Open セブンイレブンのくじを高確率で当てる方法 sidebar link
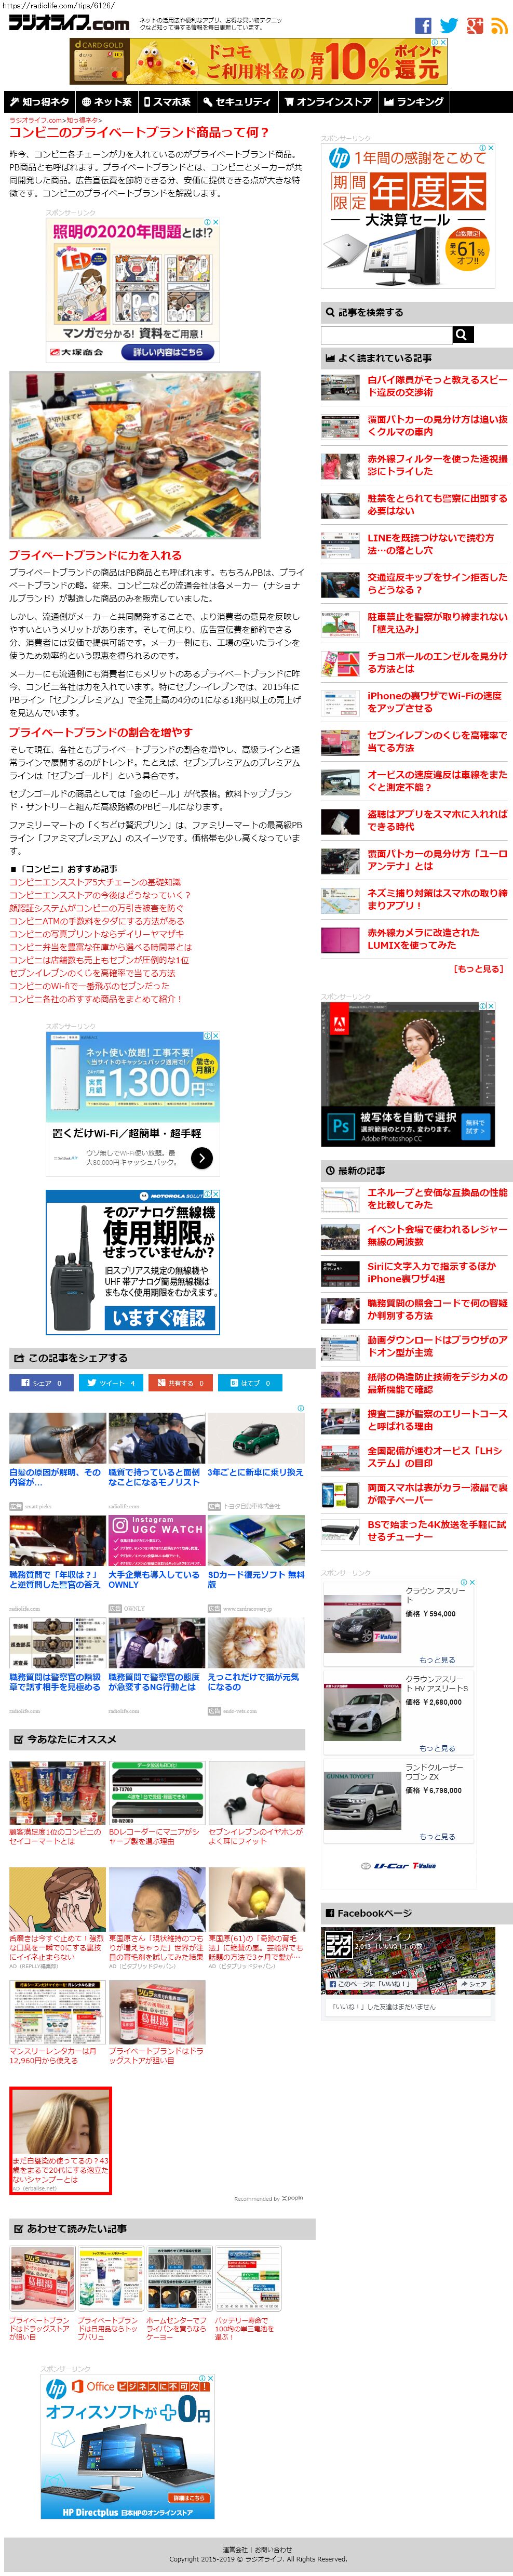The height and width of the screenshot is (2576, 513). click(437, 741)
